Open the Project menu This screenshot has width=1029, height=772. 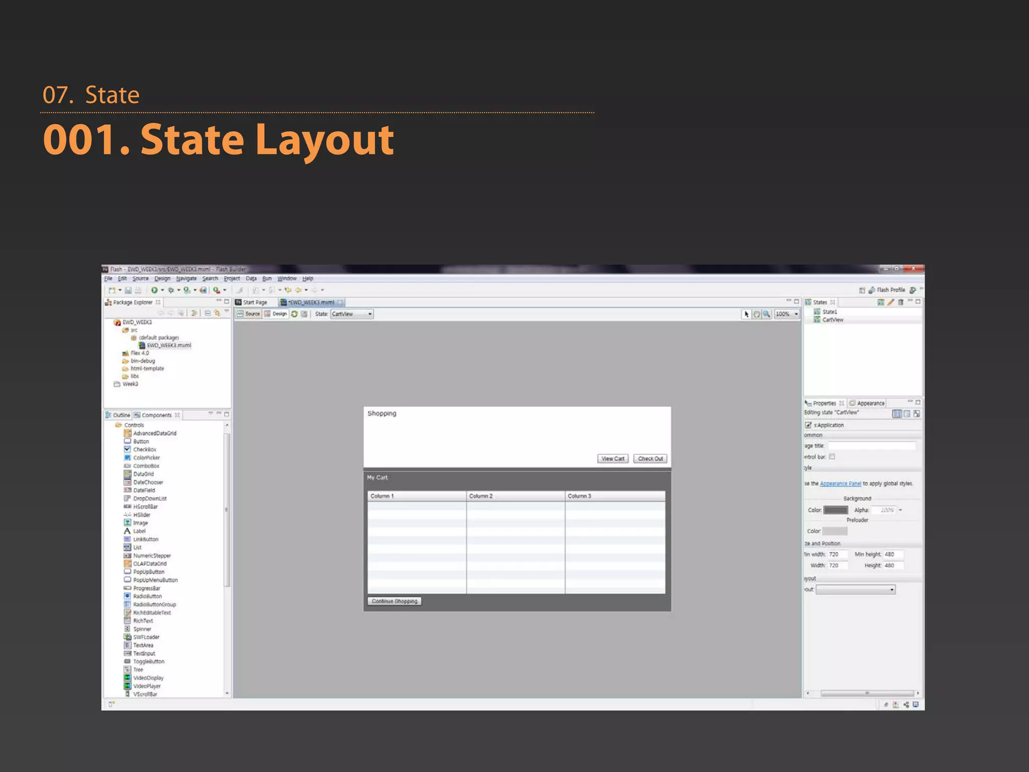tap(232, 278)
